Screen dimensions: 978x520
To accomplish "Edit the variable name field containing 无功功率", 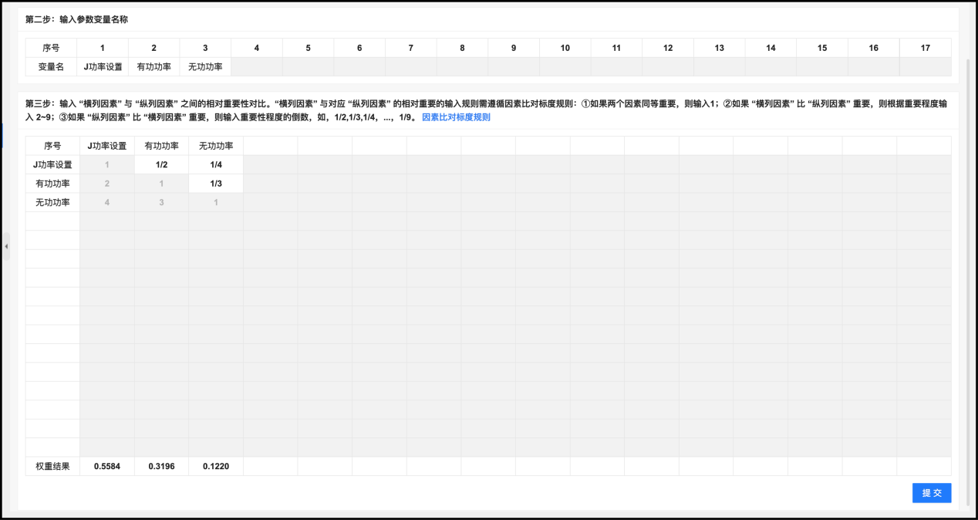I will click(205, 67).
